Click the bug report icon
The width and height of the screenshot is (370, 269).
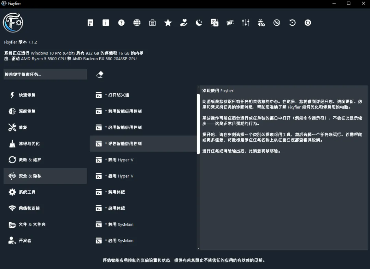(261, 23)
